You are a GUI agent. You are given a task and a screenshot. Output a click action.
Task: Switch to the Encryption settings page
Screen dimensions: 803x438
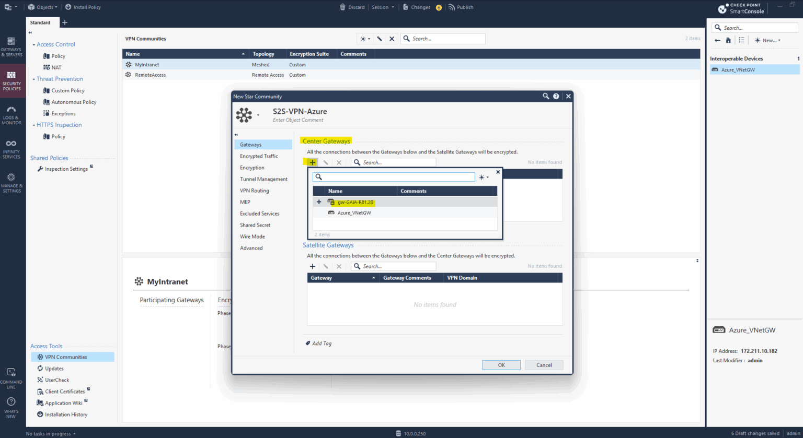(x=253, y=168)
